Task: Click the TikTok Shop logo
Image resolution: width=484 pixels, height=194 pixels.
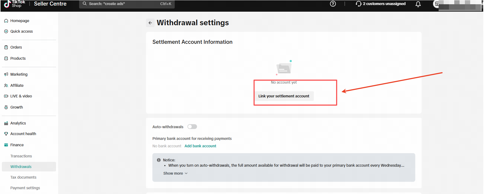Action: point(15,4)
